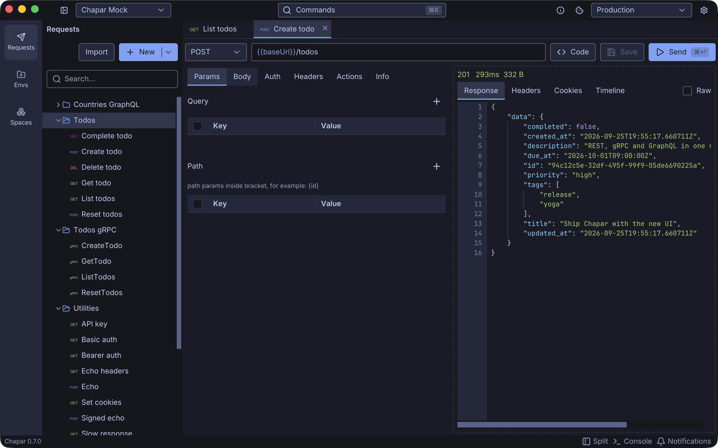
Task: Open the request Headers tab
Action: tap(308, 77)
